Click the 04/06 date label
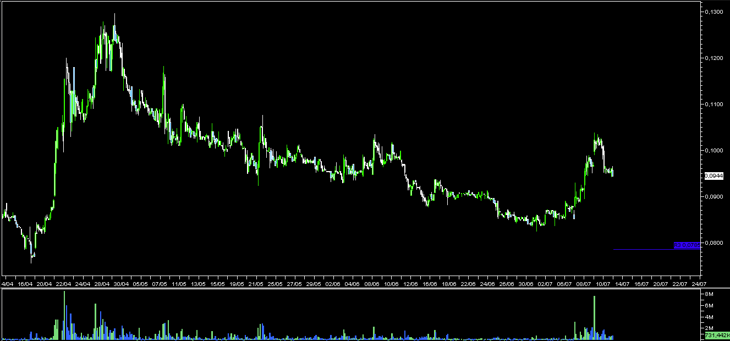 pyautogui.click(x=352, y=284)
